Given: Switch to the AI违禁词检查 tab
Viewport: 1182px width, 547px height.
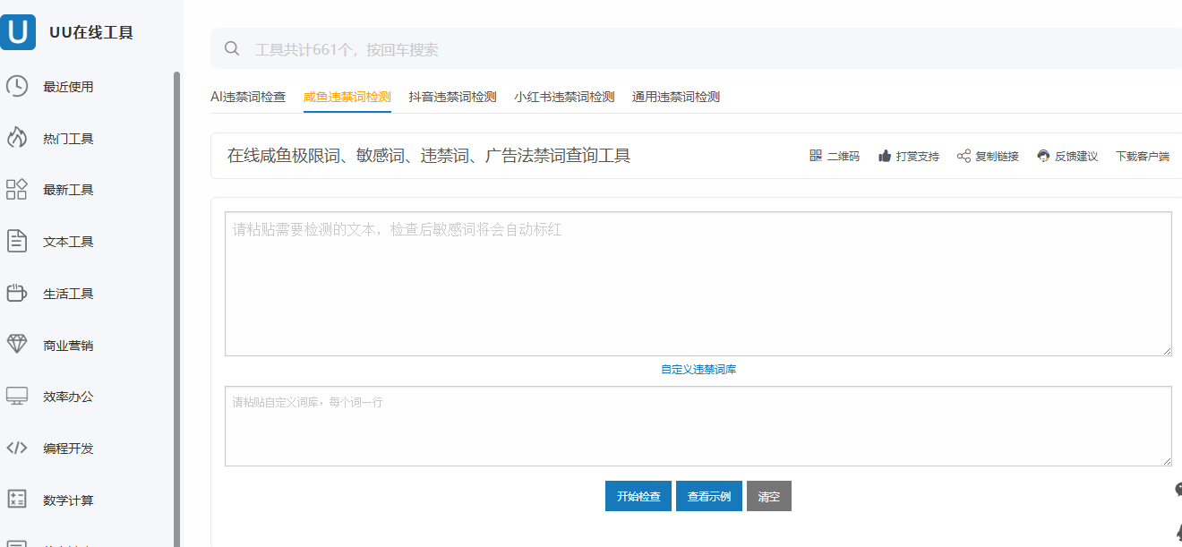Looking at the screenshot, I should click(x=248, y=97).
